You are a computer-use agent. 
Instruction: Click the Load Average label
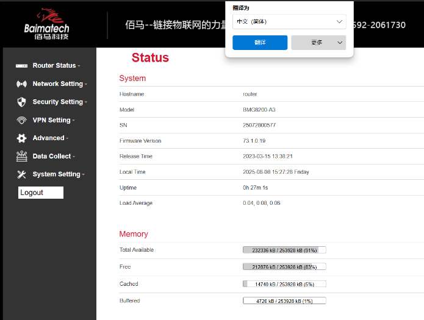tap(136, 203)
